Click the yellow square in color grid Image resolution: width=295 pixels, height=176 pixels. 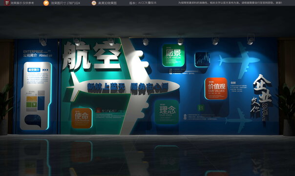(31, 99)
